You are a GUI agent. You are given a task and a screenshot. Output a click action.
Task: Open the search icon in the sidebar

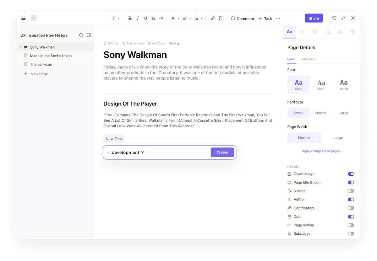coord(81,35)
